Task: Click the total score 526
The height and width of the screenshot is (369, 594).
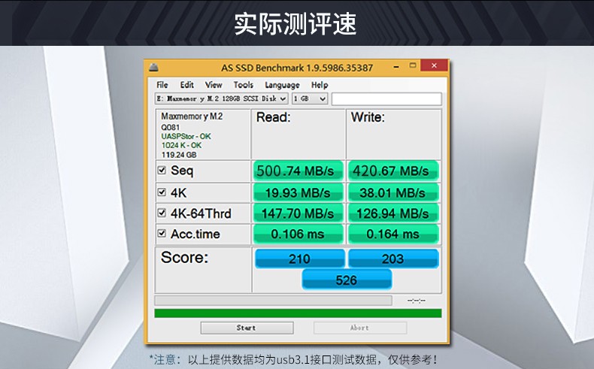Action: pos(347,280)
